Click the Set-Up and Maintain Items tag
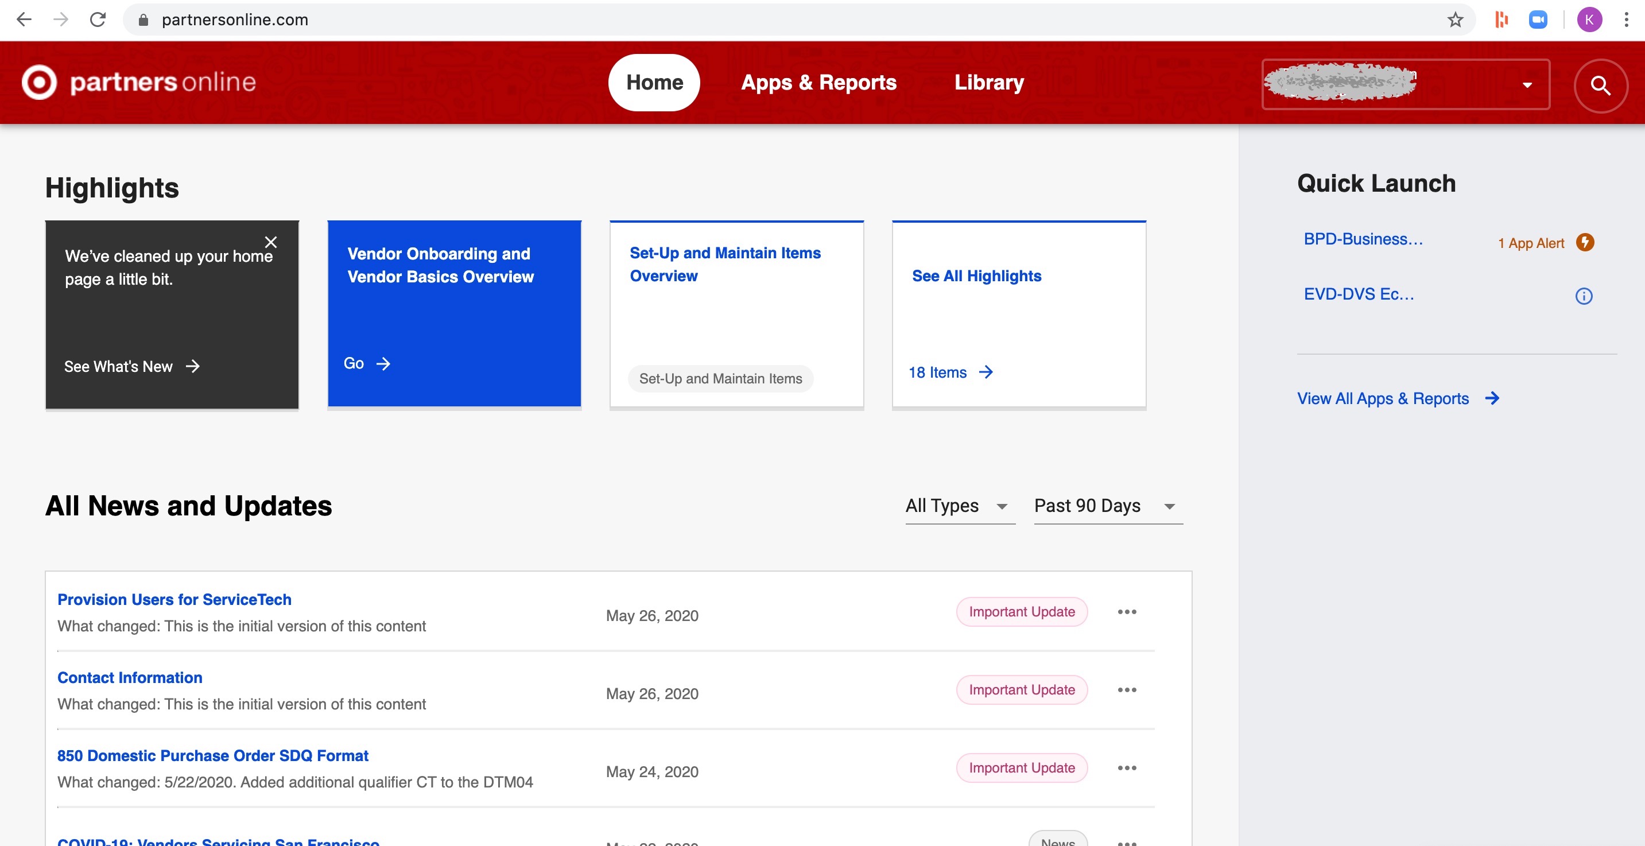 pos(720,379)
